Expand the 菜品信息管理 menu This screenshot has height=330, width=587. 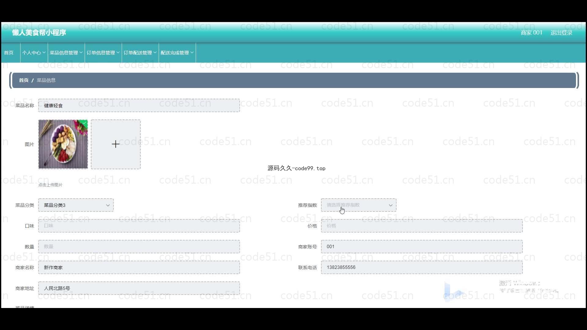pyautogui.click(x=66, y=53)
